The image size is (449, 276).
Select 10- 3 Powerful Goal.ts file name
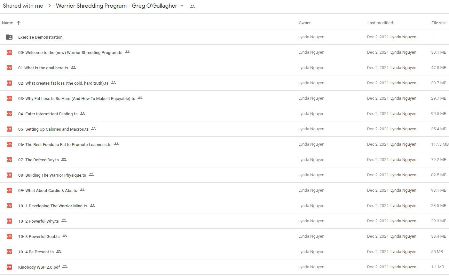point(39,237)
